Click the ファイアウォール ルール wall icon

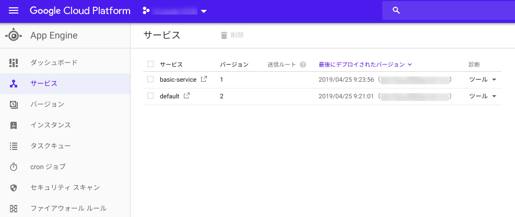tap(14, 209)
